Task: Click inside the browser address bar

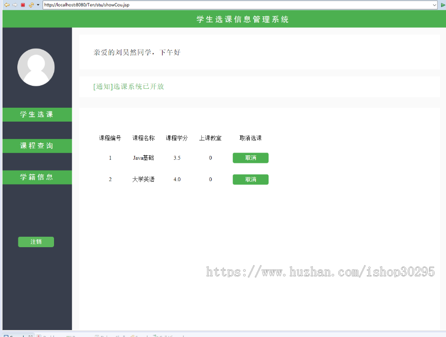Action: click(149, 5)
